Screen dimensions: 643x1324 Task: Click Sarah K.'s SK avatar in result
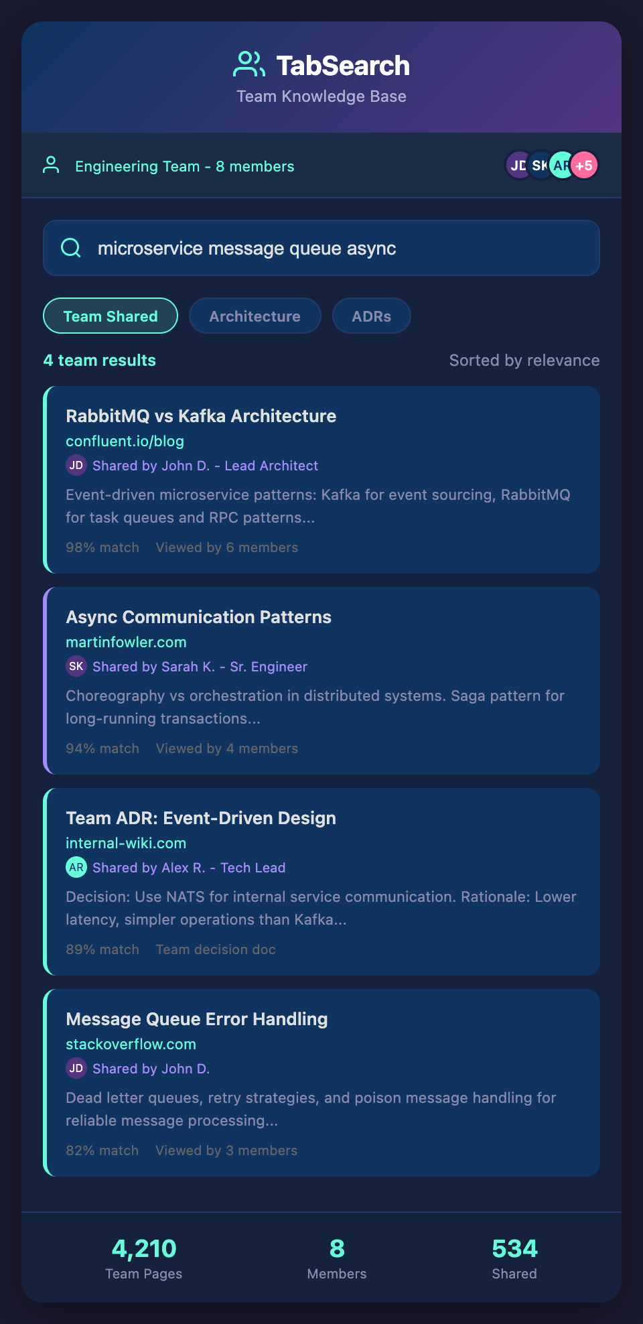pyautogui.click(x=76, y=666)
